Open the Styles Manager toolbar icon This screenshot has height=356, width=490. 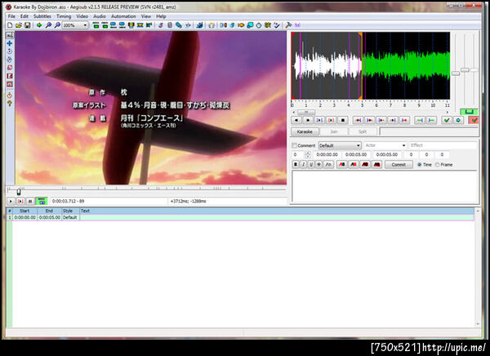[160, 25]
